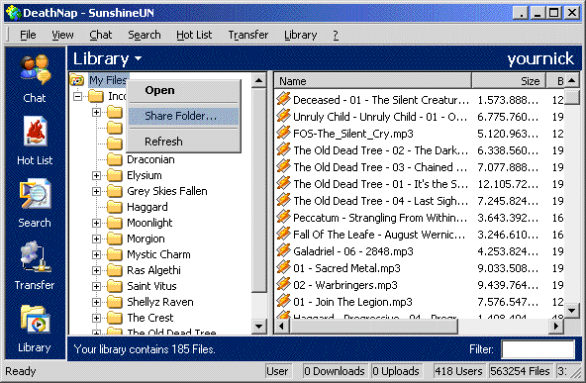Click the mp3 icon of 01 - Join The Legion.mp3
The width and height of the screenshot is (586, 383).
pos(284,301)
